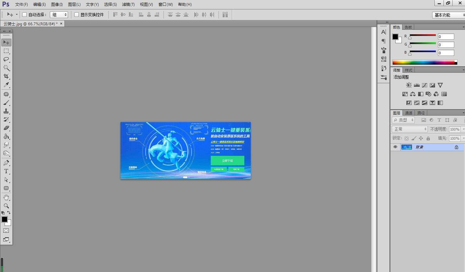Select the Magic Wand tool
This screenshot has width=465, height=272.
click(x=6, y=68)
